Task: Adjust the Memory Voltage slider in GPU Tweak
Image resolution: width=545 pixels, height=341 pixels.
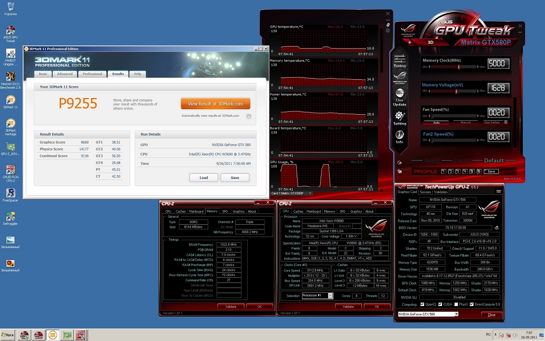Action: [456, 91]
